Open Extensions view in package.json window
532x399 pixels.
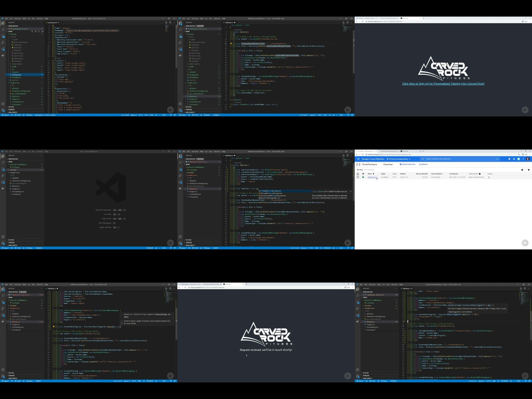tap(3, 49)
